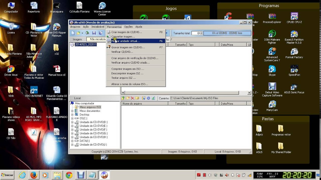Open the Ação menu
The image size is (321, 180).
coord(86,27)
